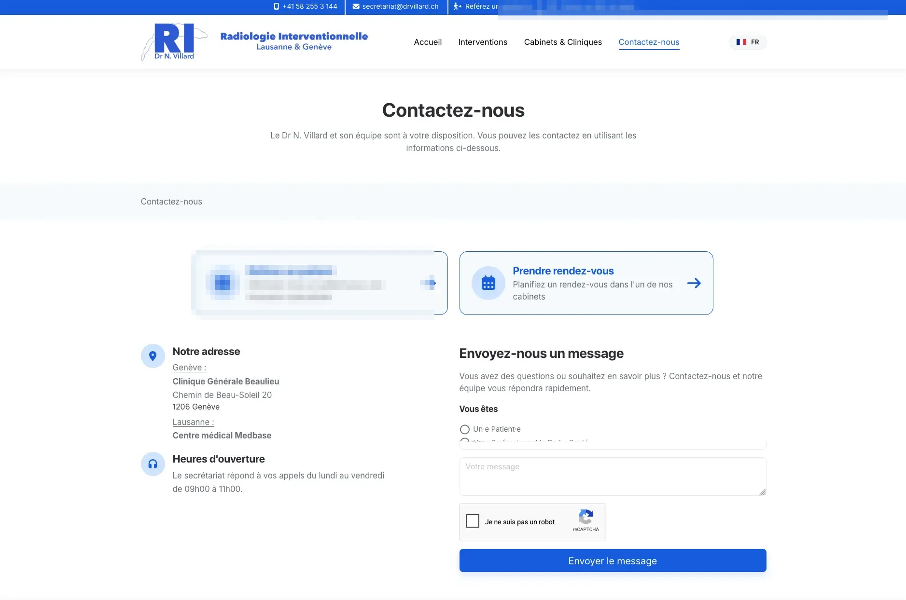Open the Prendre rendez-vous link
Viewport: 906px width, 600px height.
586,283
